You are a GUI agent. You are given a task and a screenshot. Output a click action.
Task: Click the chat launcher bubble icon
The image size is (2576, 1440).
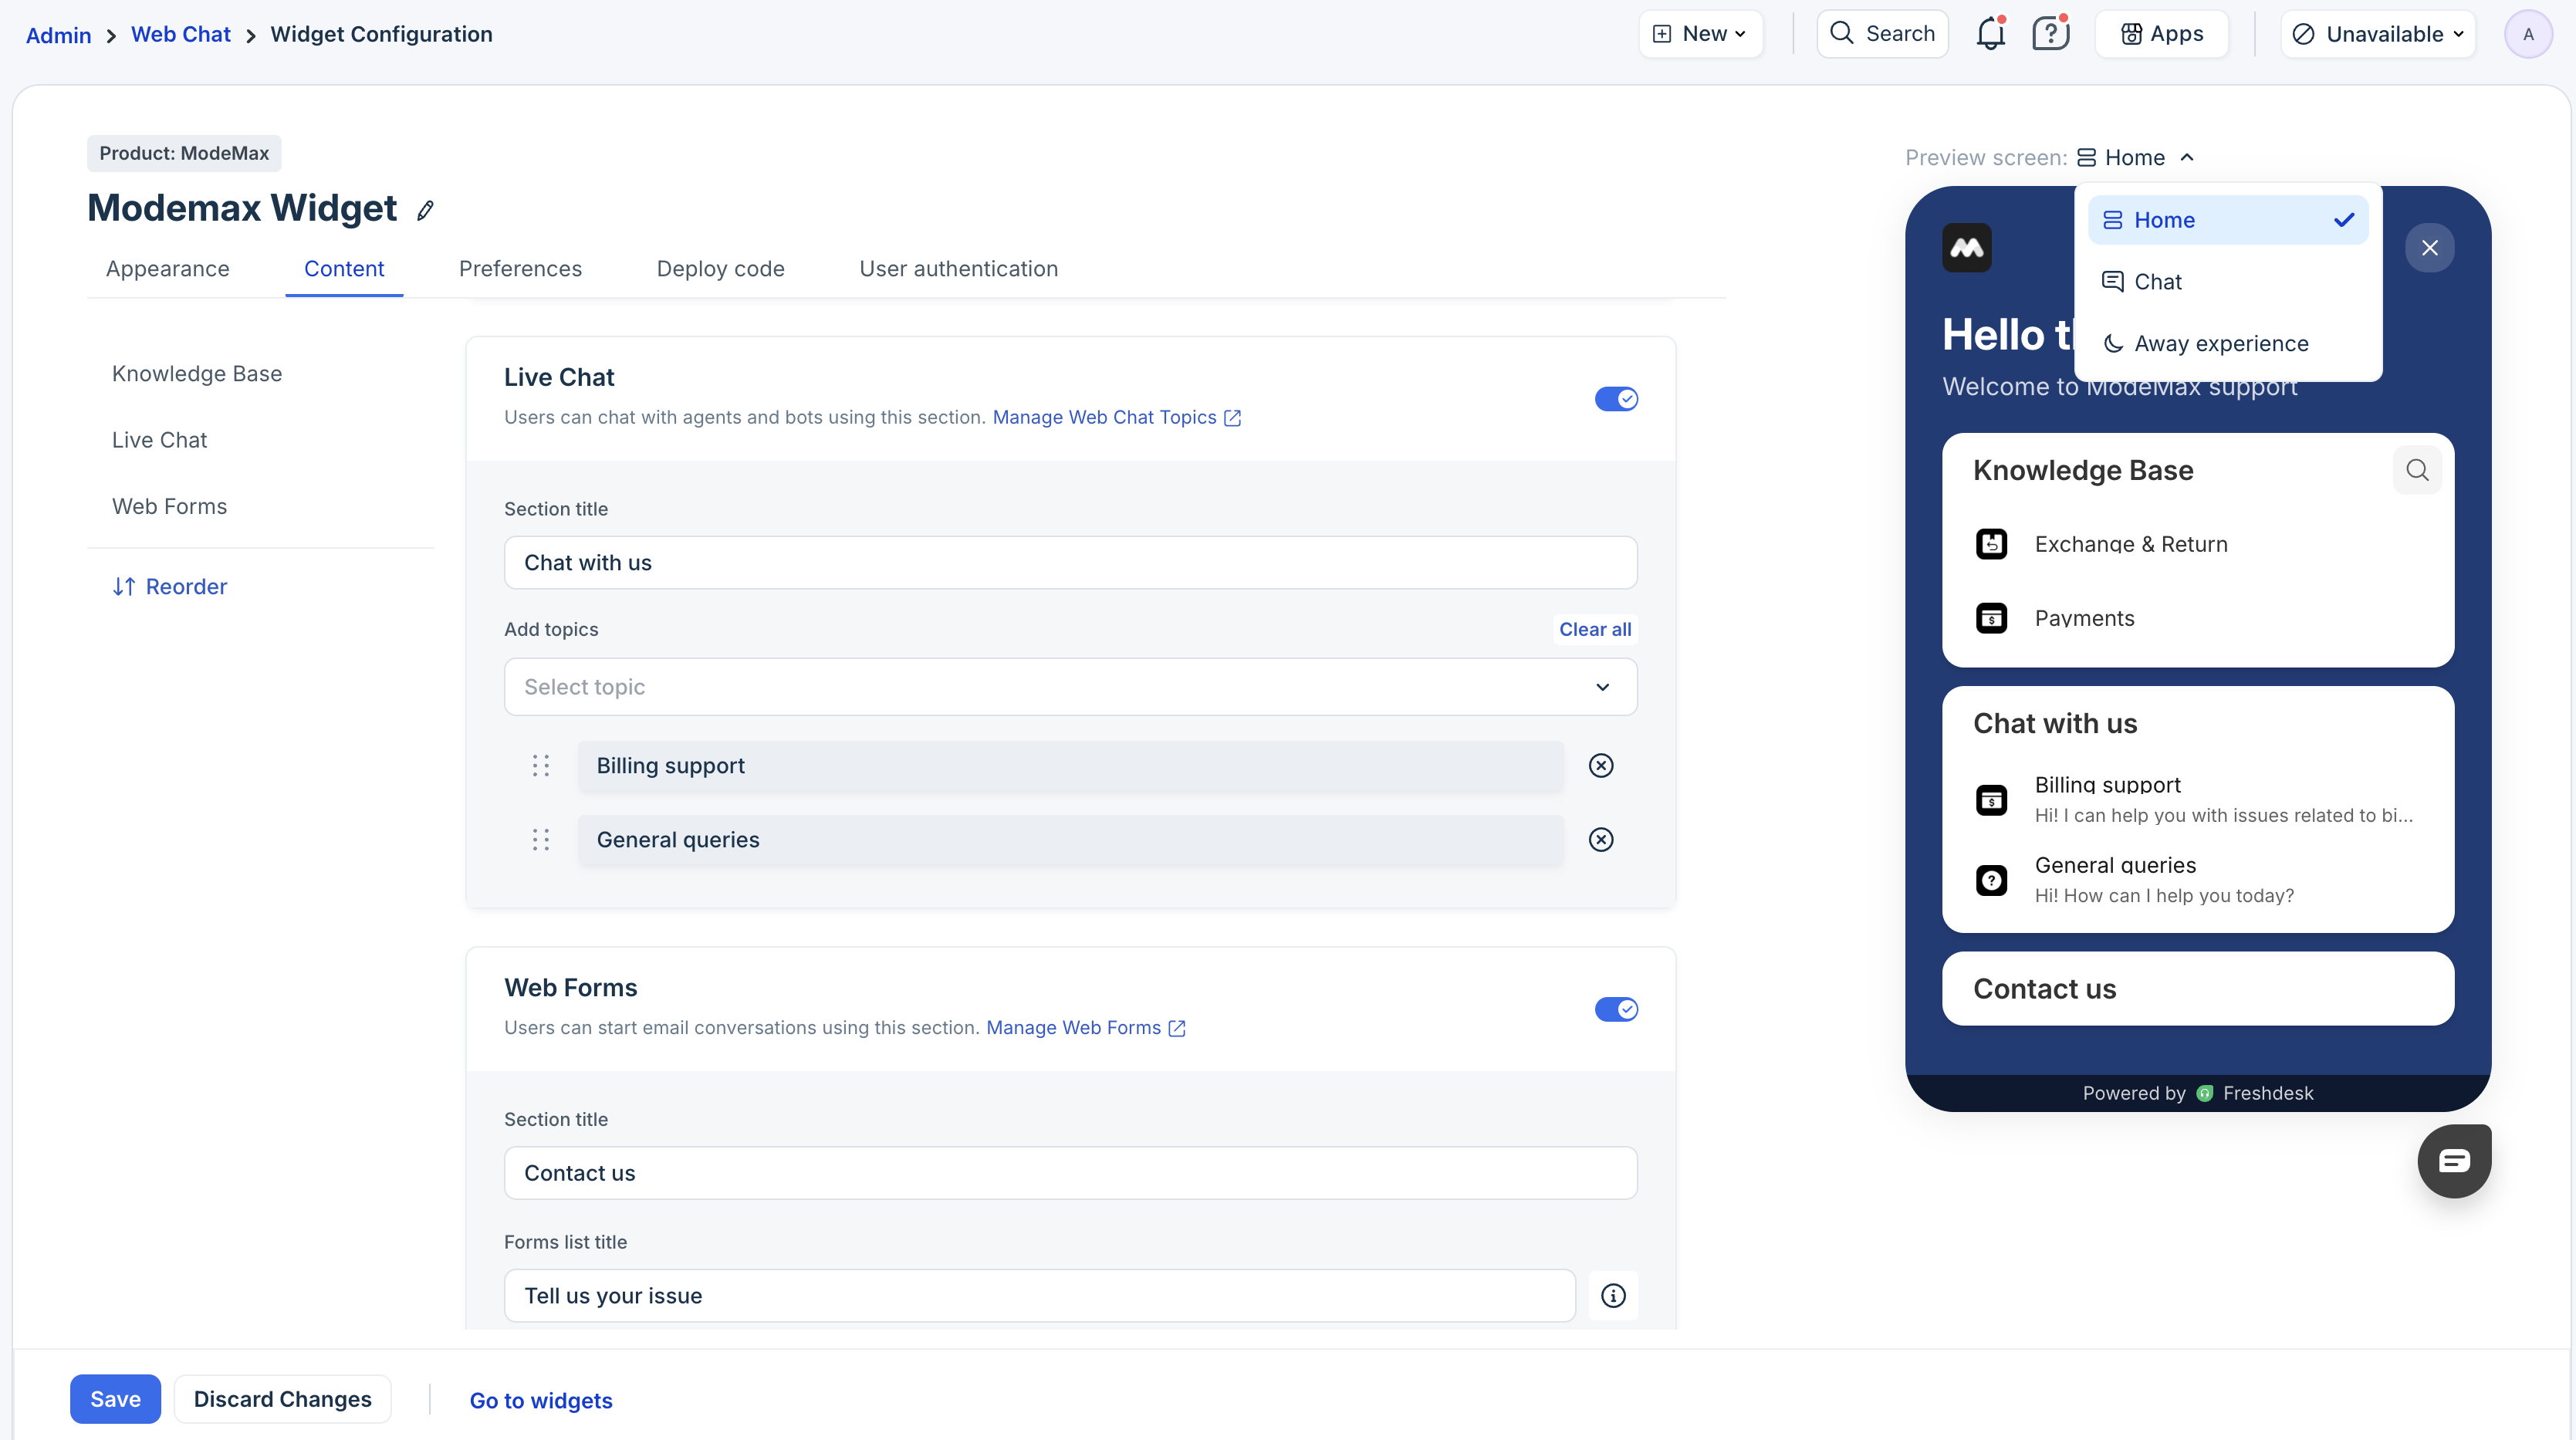click(x=2454, y=1161)
